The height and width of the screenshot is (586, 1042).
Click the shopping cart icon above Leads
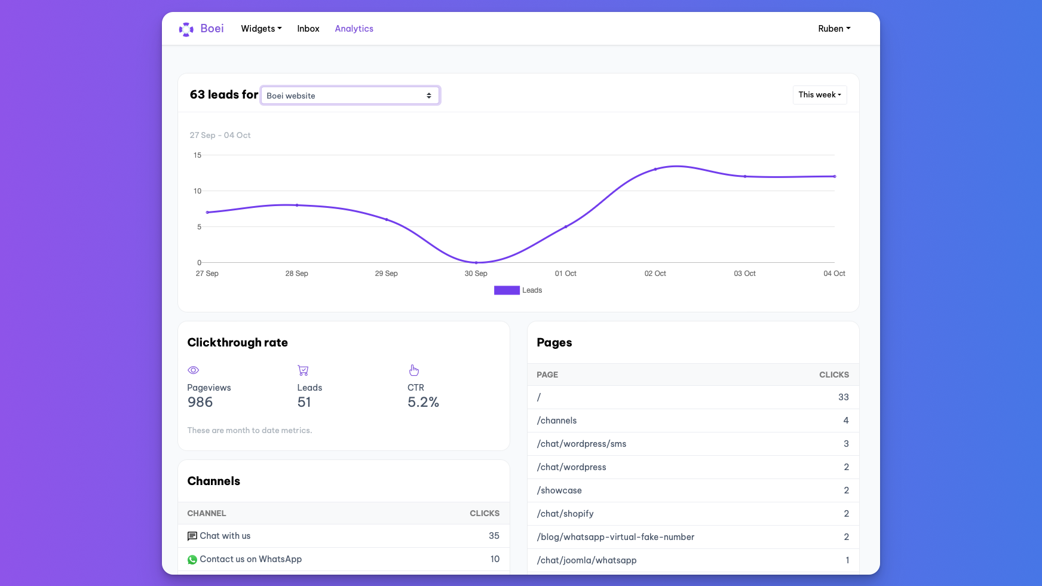(x=303, y=370)
